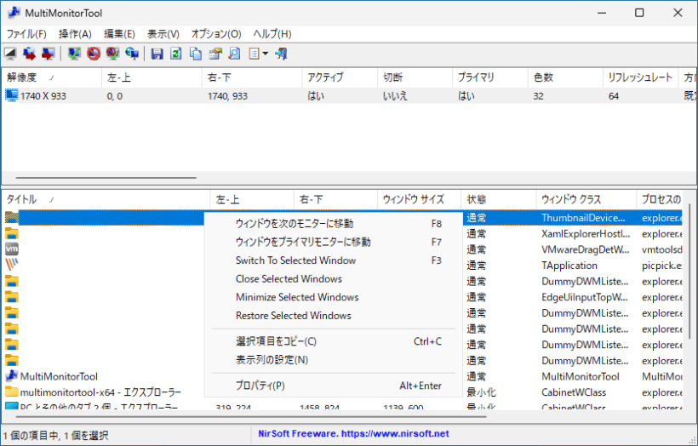Sort by the 切断 column header
Screen dimensions: 698x446
(415, 77)
